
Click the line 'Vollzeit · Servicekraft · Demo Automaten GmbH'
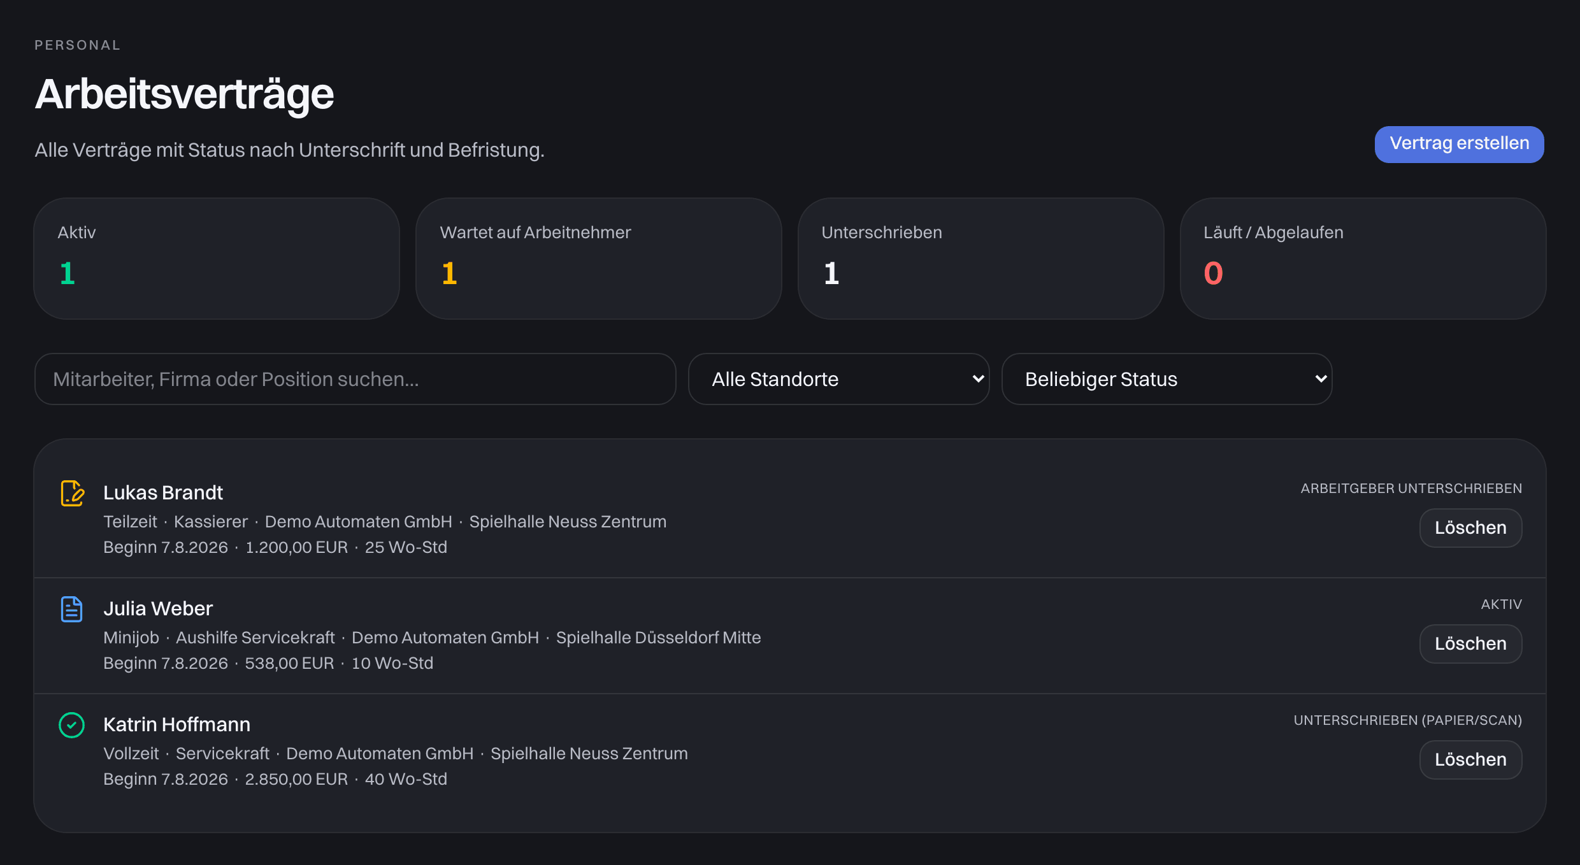pyautogui.click(x=289, y=754)
